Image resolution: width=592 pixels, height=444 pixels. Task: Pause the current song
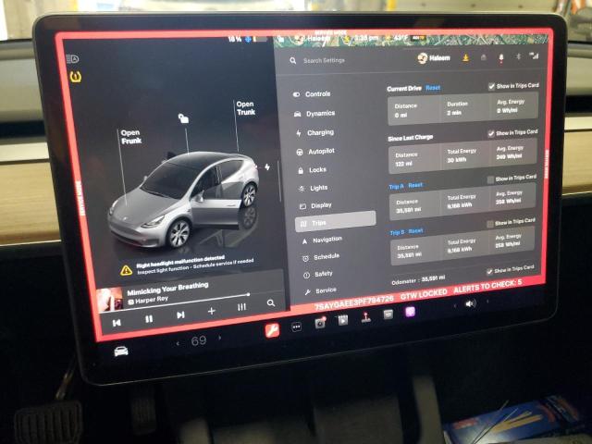click(x=149, y=319)
